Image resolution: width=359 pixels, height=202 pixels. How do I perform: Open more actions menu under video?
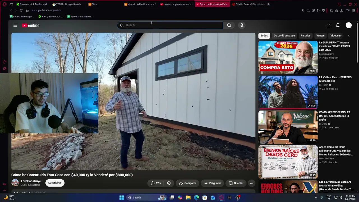pos(252,183)
